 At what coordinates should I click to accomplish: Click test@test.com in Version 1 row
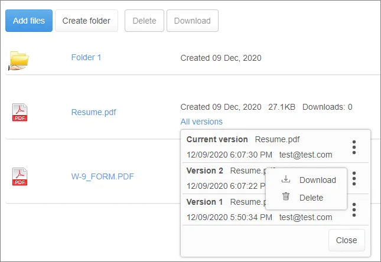pyautogui.click(x=305, y=217)
